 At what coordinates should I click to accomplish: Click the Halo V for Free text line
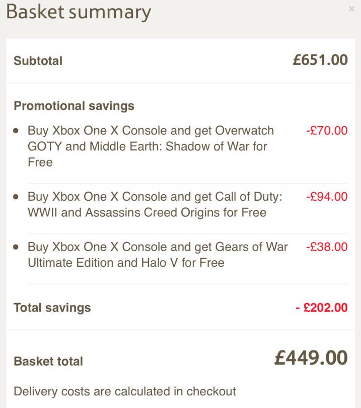pos(126,263)
